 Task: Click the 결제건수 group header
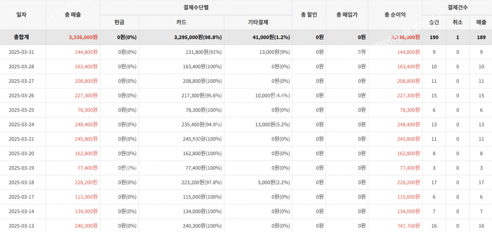(x=457, y=8)
